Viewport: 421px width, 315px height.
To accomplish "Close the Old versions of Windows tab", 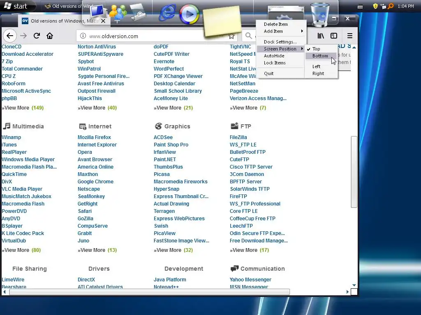I will click(x=103, y=21).
